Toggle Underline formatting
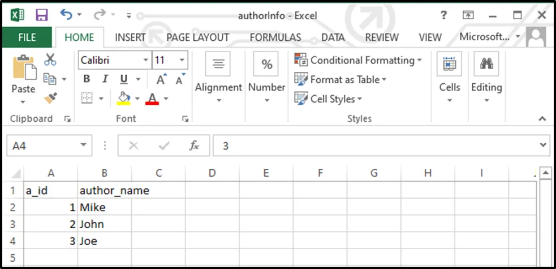 pos(123,79)
